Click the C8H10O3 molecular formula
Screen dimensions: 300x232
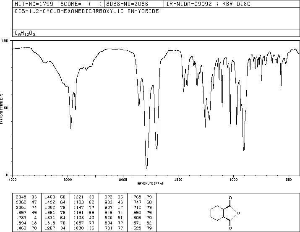(x=25, y=33)
